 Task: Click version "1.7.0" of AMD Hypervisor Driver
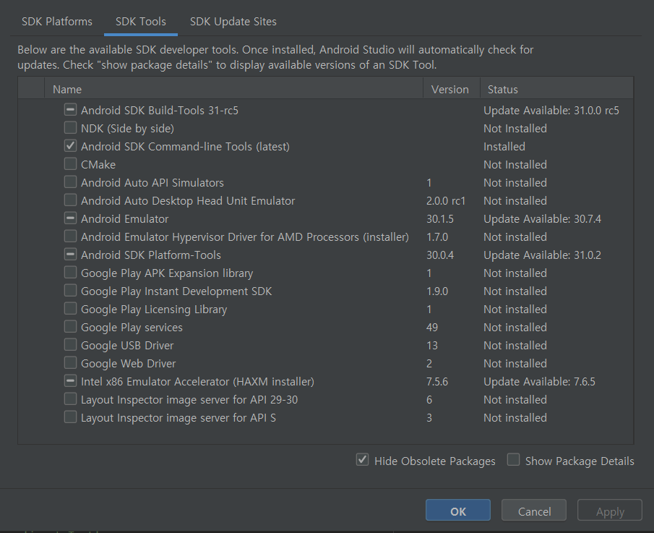tap(437, 237)
